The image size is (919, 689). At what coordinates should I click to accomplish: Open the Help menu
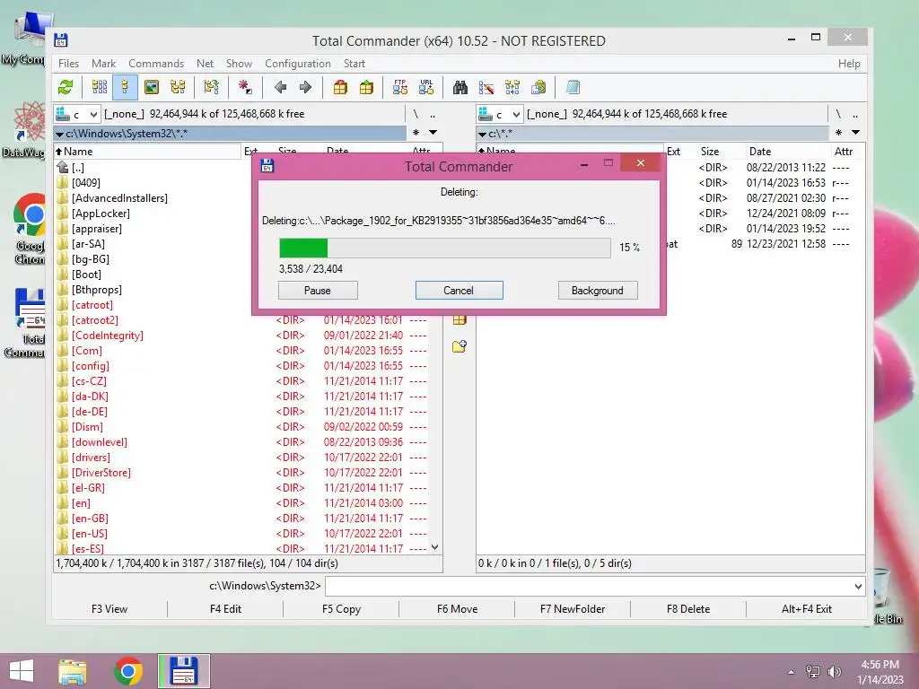click(x=849, y=64)
